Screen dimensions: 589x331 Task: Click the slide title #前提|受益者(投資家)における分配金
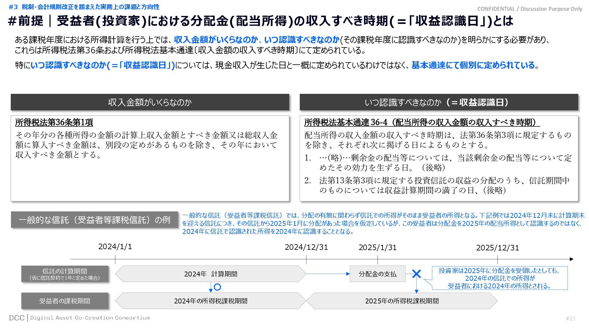[x=260, y=21]
